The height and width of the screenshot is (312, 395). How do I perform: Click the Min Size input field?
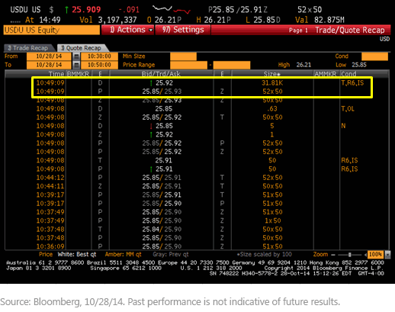(x=183, y=56)
